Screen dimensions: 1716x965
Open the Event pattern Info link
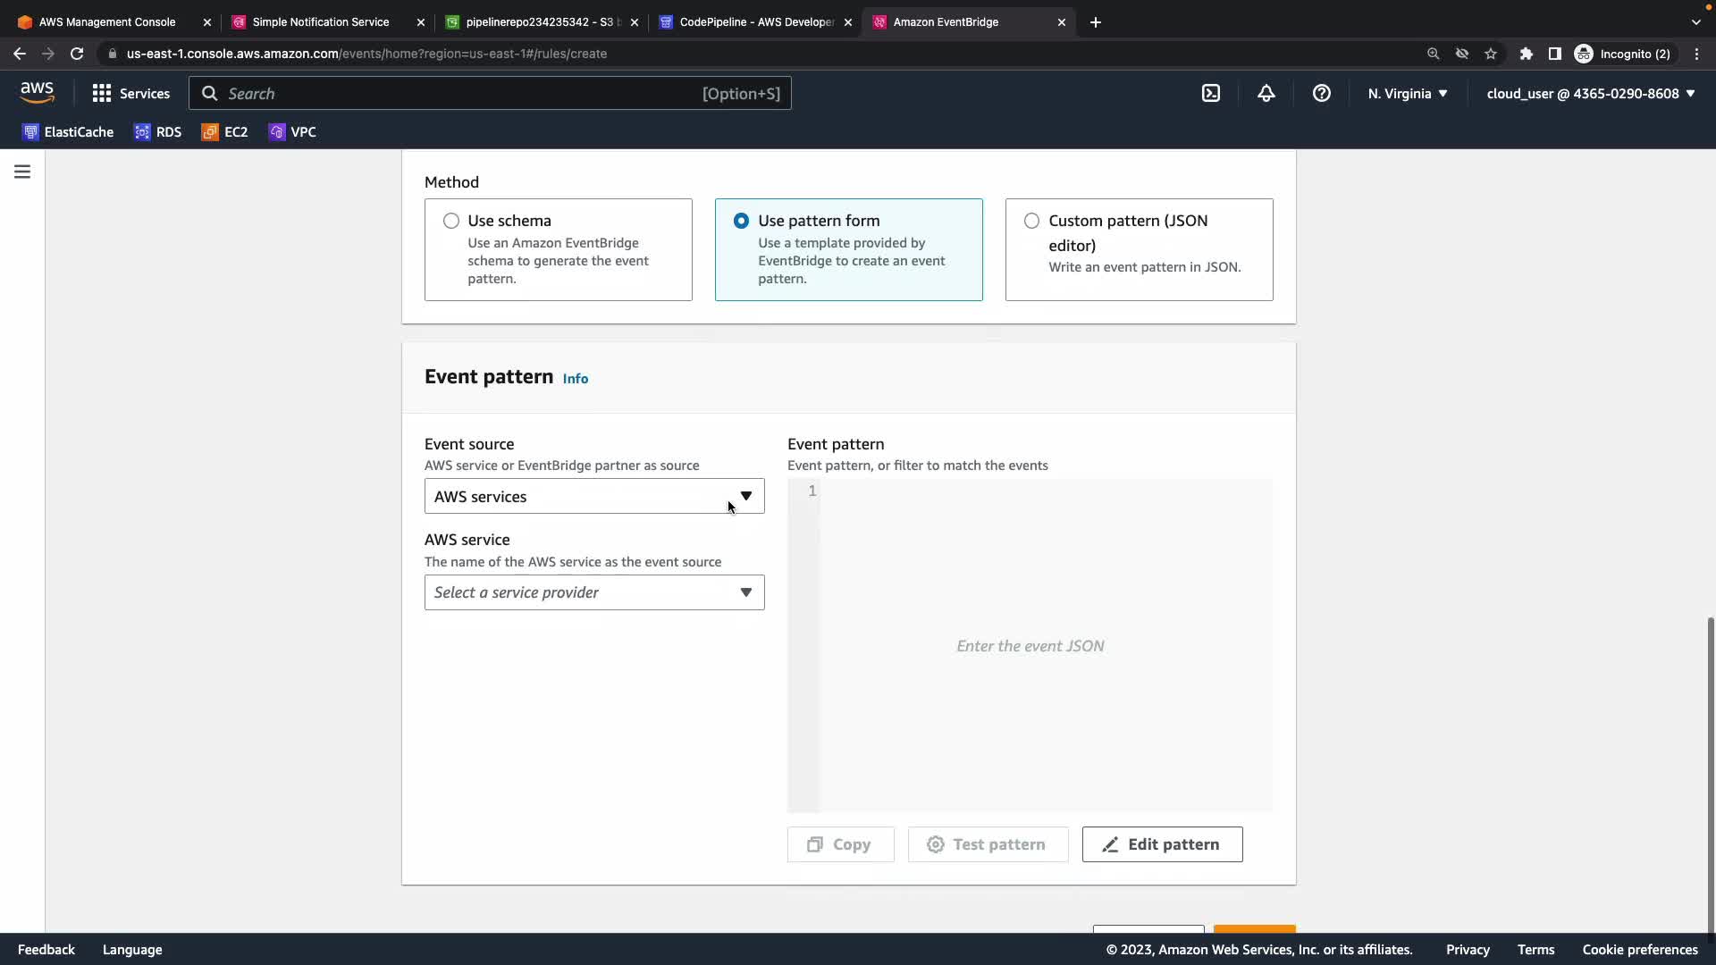[x=575, y=379]
